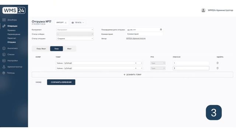Expand the Печать dropdown chevron

83,22
